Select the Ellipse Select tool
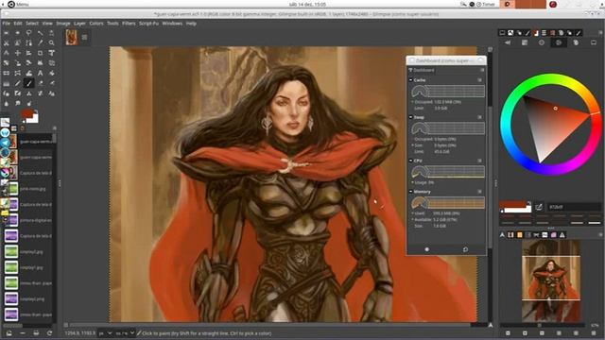This screenshot has width=605, height=340. click(x=17, y=33)
